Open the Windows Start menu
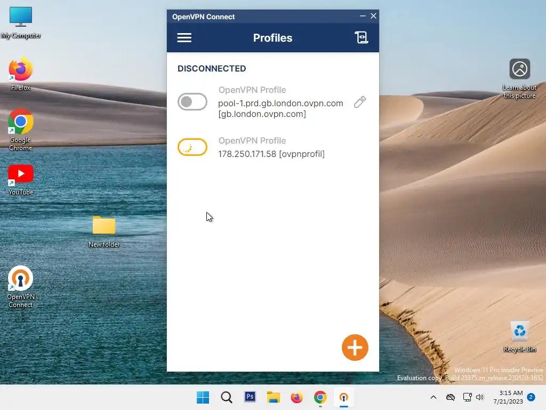The width and height of the screenshot is (546, 410). coord(203,397)
